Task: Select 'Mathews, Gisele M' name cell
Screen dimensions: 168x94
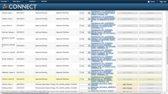Action: [x=8, y=73]
